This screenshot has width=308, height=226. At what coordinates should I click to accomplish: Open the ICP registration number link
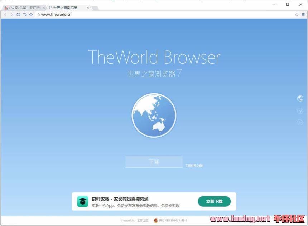[173, 221]
